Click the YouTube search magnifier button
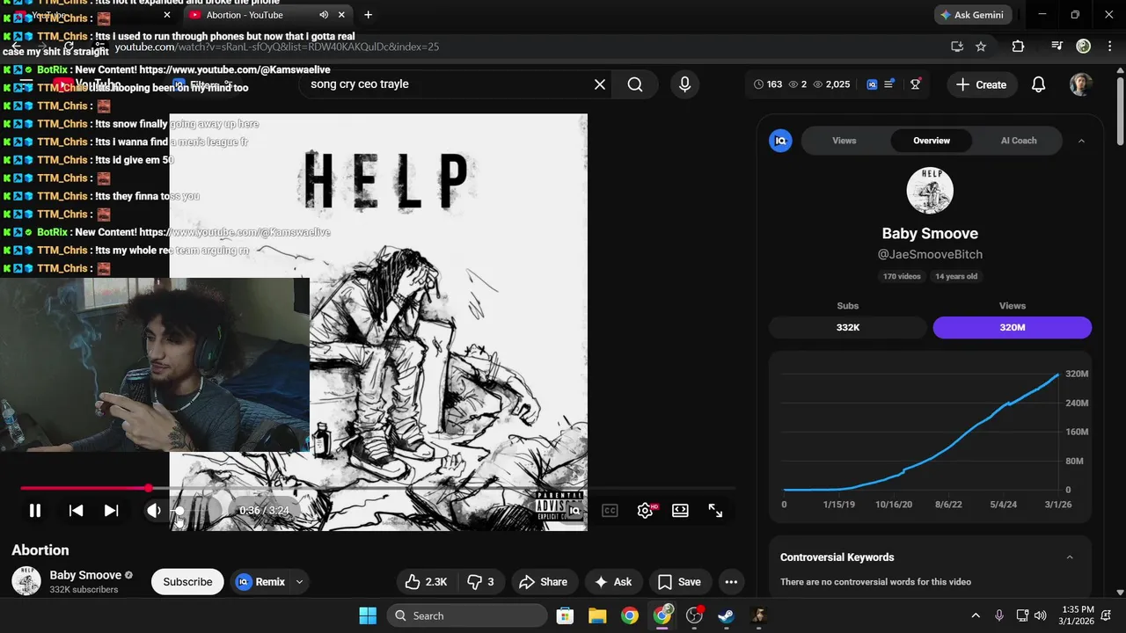Screen dimensions: 1126x633 click(x=635, y=84)
